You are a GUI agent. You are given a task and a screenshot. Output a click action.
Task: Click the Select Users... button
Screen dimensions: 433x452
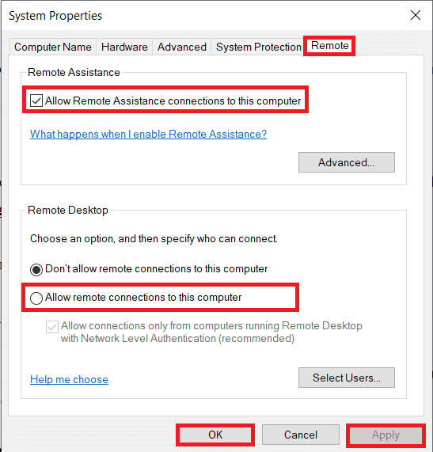[x=347, y=378]
